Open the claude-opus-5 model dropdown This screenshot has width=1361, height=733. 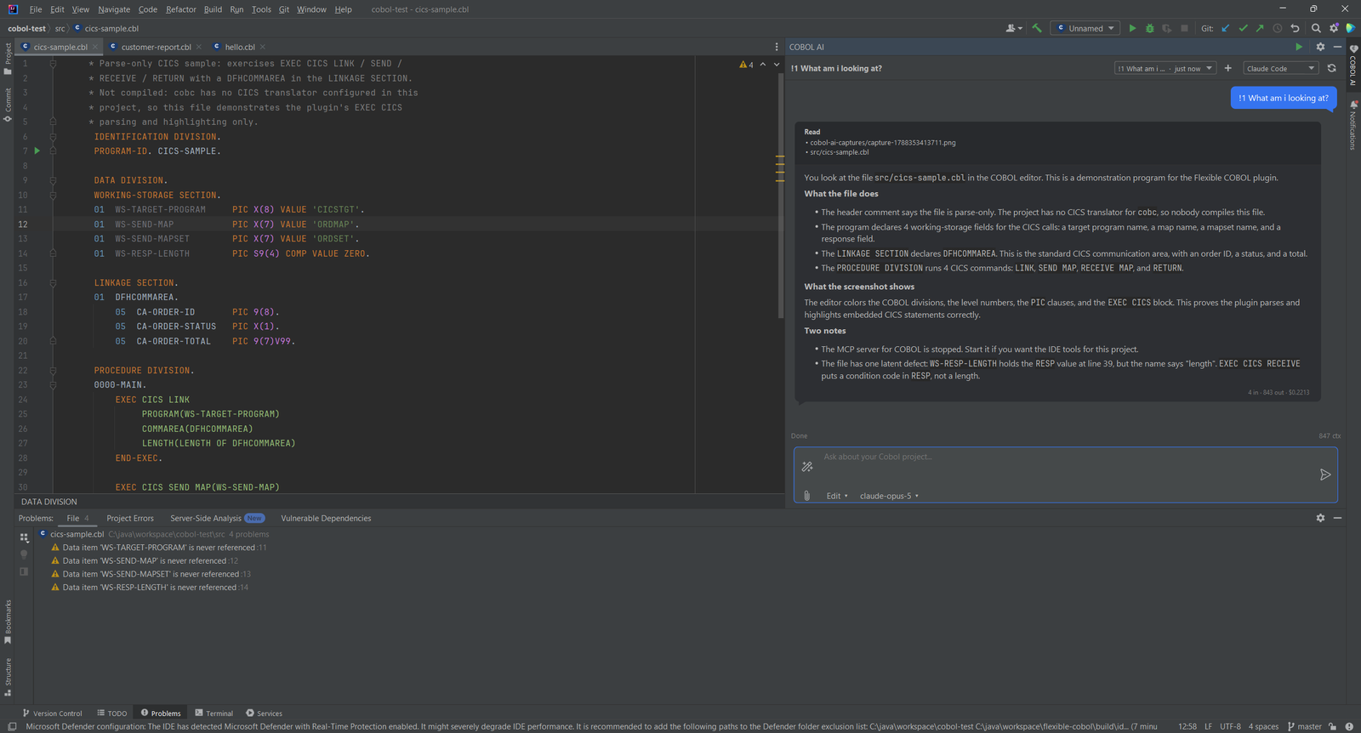[889, 496]
